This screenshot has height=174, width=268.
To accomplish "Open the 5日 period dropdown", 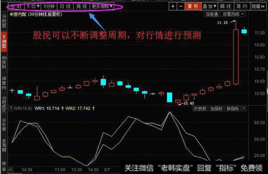I will 33,7.
